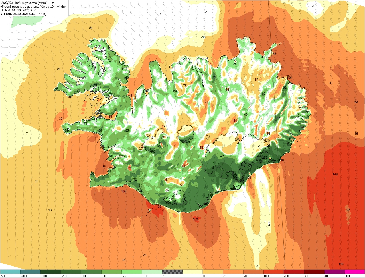The height and width of the screenshot is (278, 365).
Task: Click the map value '148'
Action: [x=335, y=174]
